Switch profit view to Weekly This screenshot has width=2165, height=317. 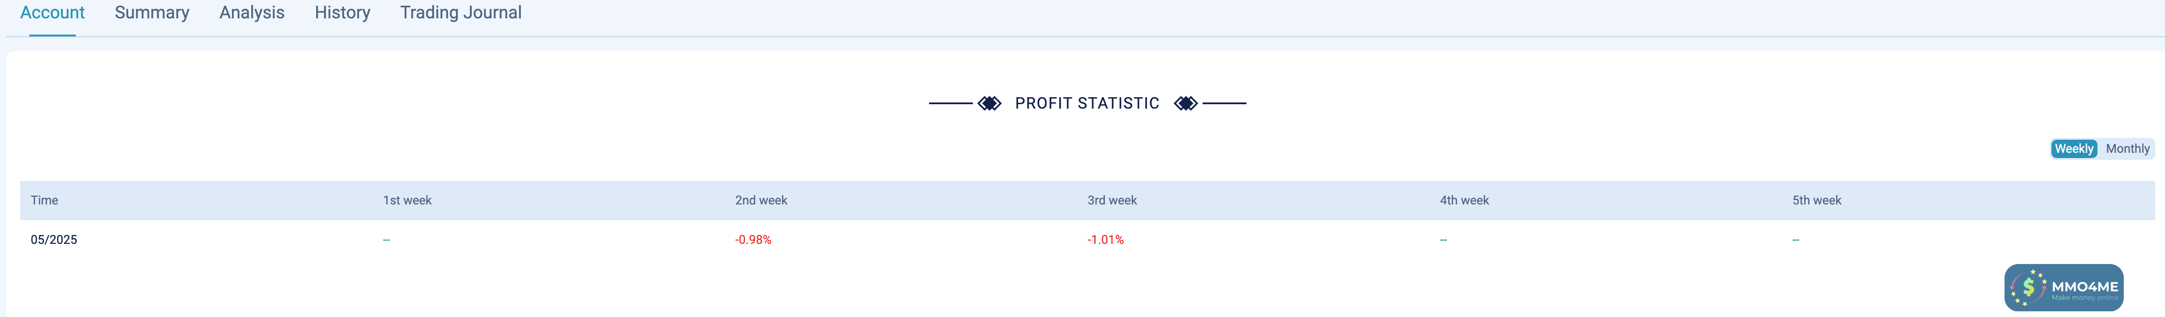[x=2073, y=148]
